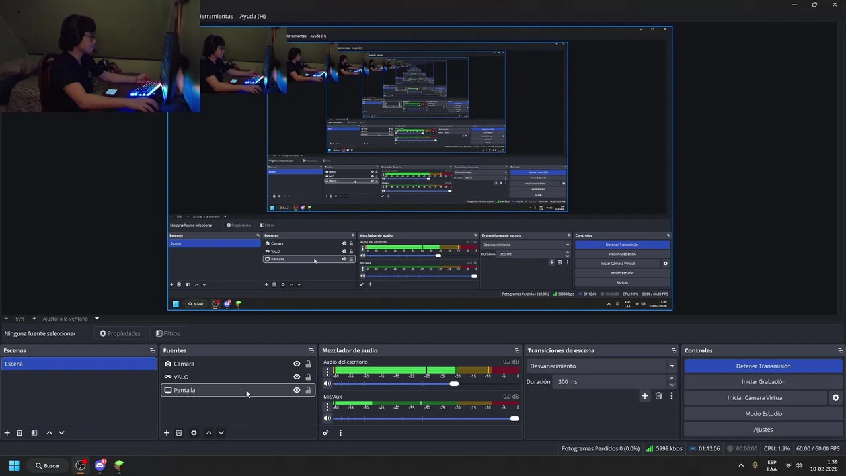
Task: Hide the Camara source
Action: (x=297, y=364)
